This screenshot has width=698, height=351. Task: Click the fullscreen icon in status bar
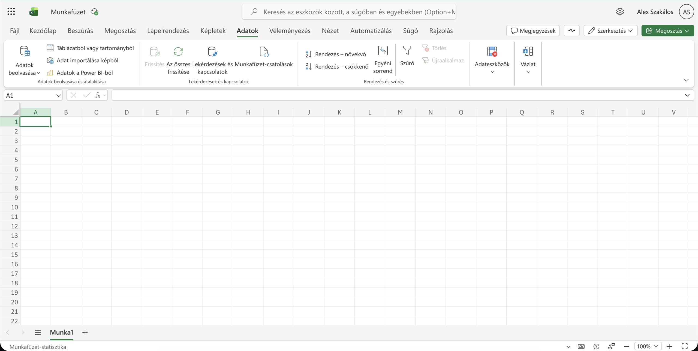pos(685,346)
